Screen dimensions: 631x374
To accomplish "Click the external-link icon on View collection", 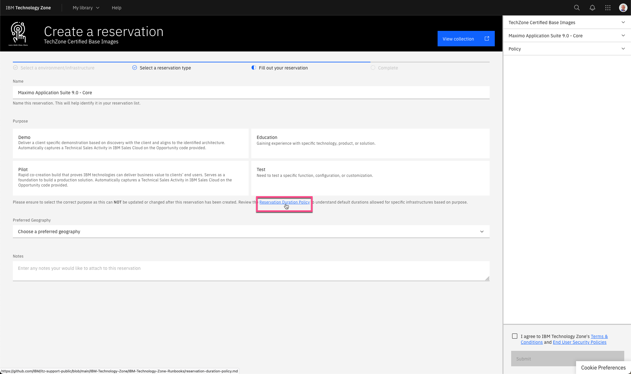I will coord(487,39).
